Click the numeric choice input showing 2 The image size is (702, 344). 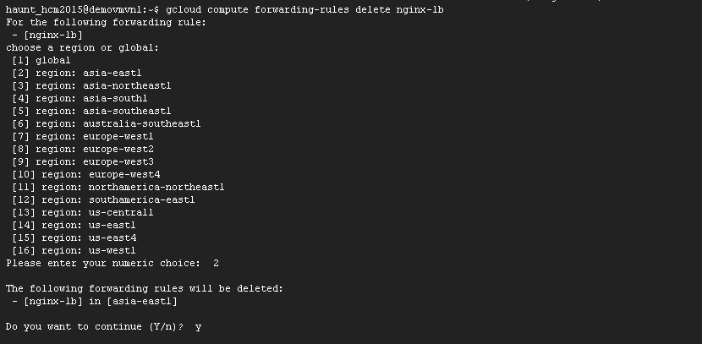click(216, 263)
